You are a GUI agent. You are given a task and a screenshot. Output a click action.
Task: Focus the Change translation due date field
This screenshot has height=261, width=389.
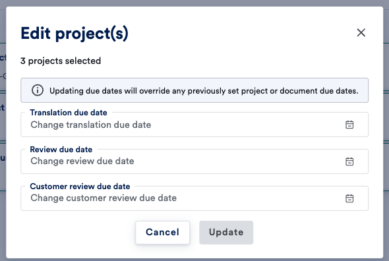pos(194,125)
